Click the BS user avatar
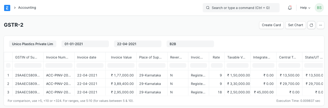328x108 pixels. pos(319,8)
